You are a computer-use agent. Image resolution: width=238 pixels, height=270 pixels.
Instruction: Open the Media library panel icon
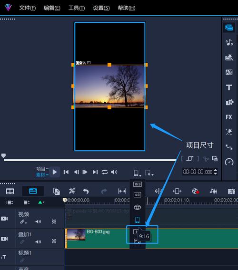click(229, 28)
